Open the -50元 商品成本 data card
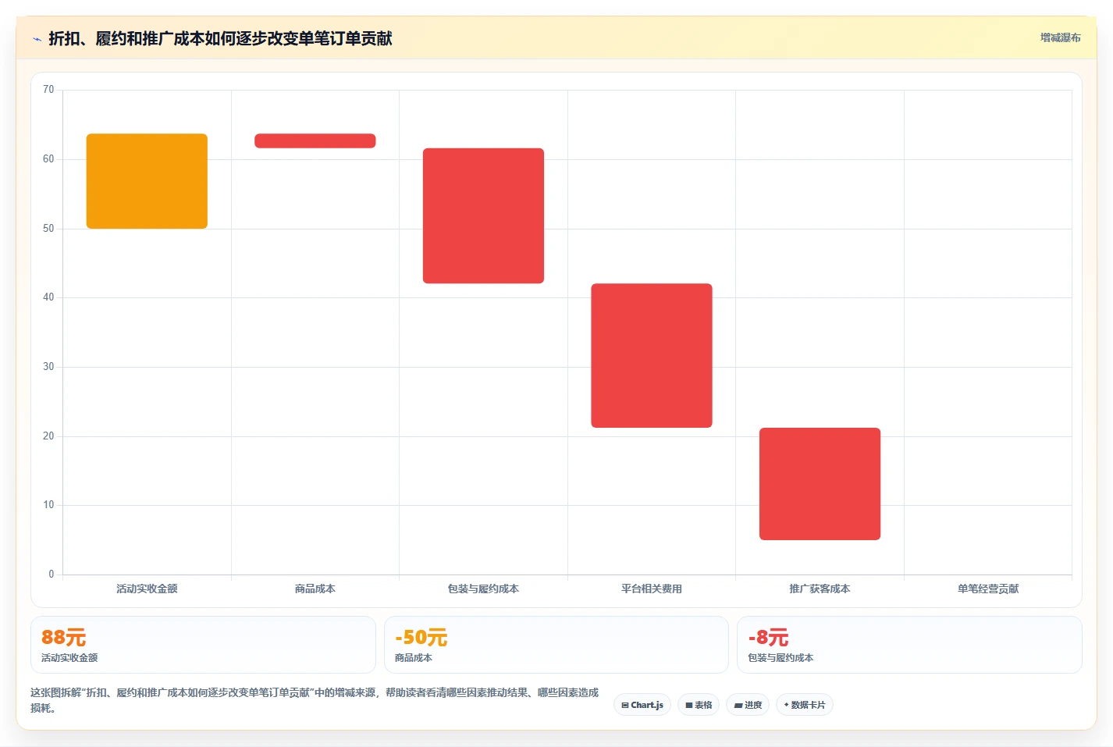The height and width of the screenshot is (747, 1113). click(556, 645)
